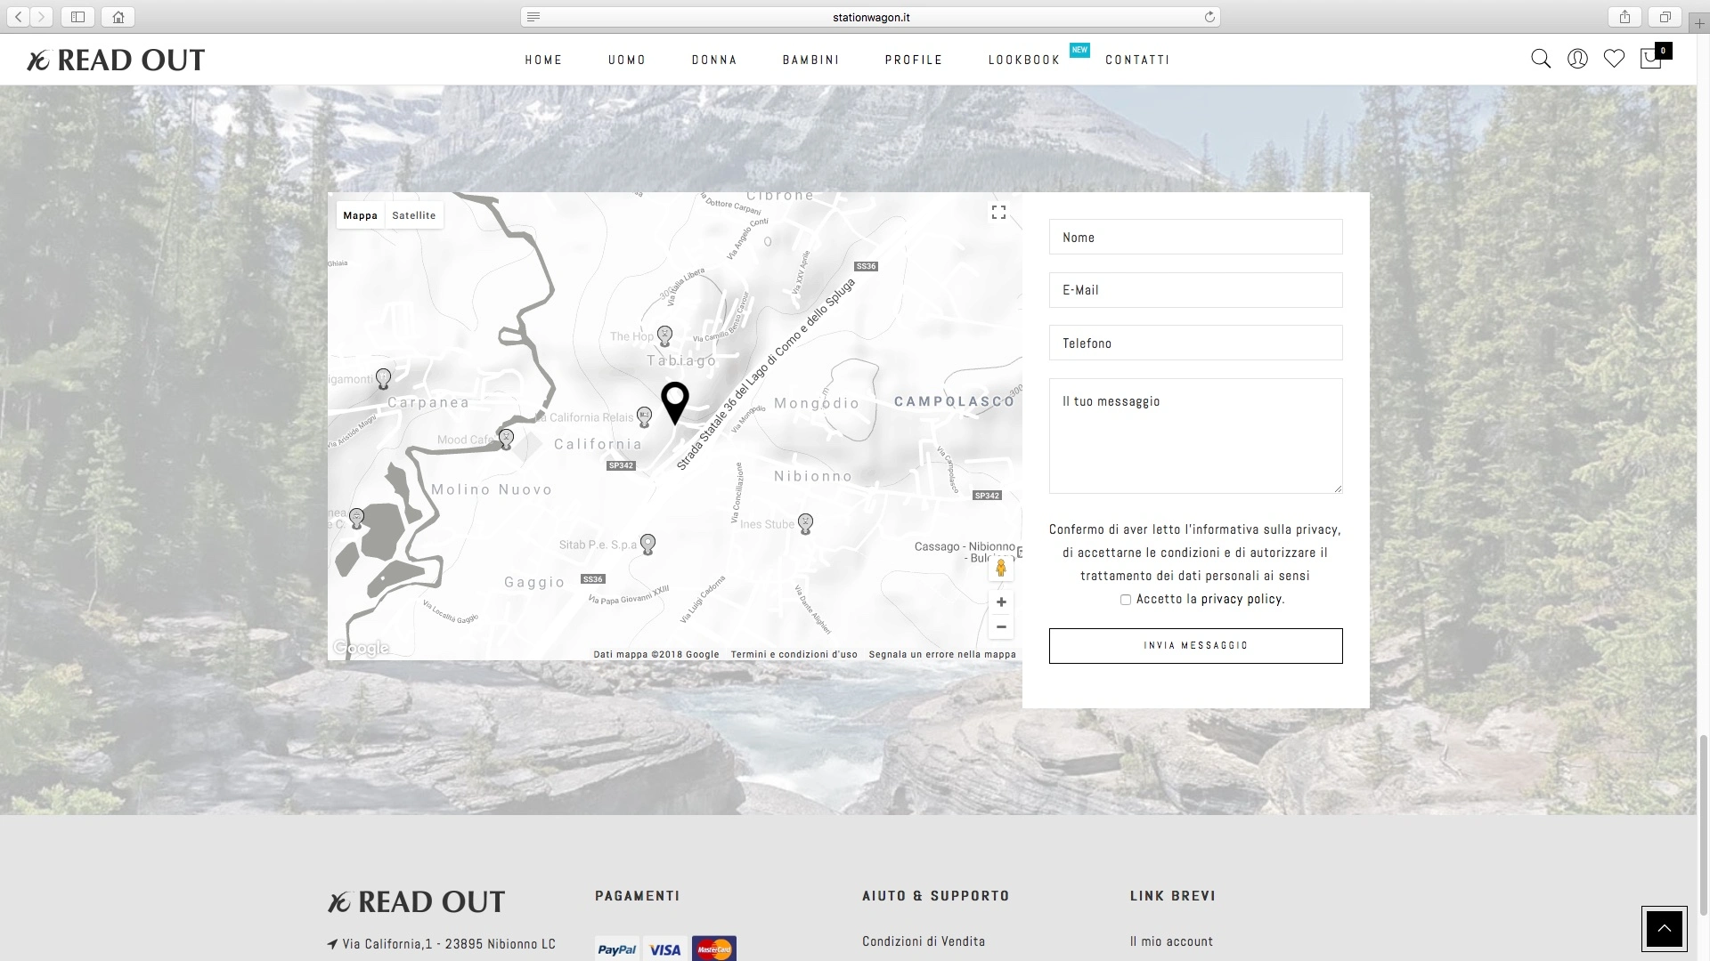Open the shopping cart icon
Viewport: 1710px width, 961px height.
tap(1653, 57)
